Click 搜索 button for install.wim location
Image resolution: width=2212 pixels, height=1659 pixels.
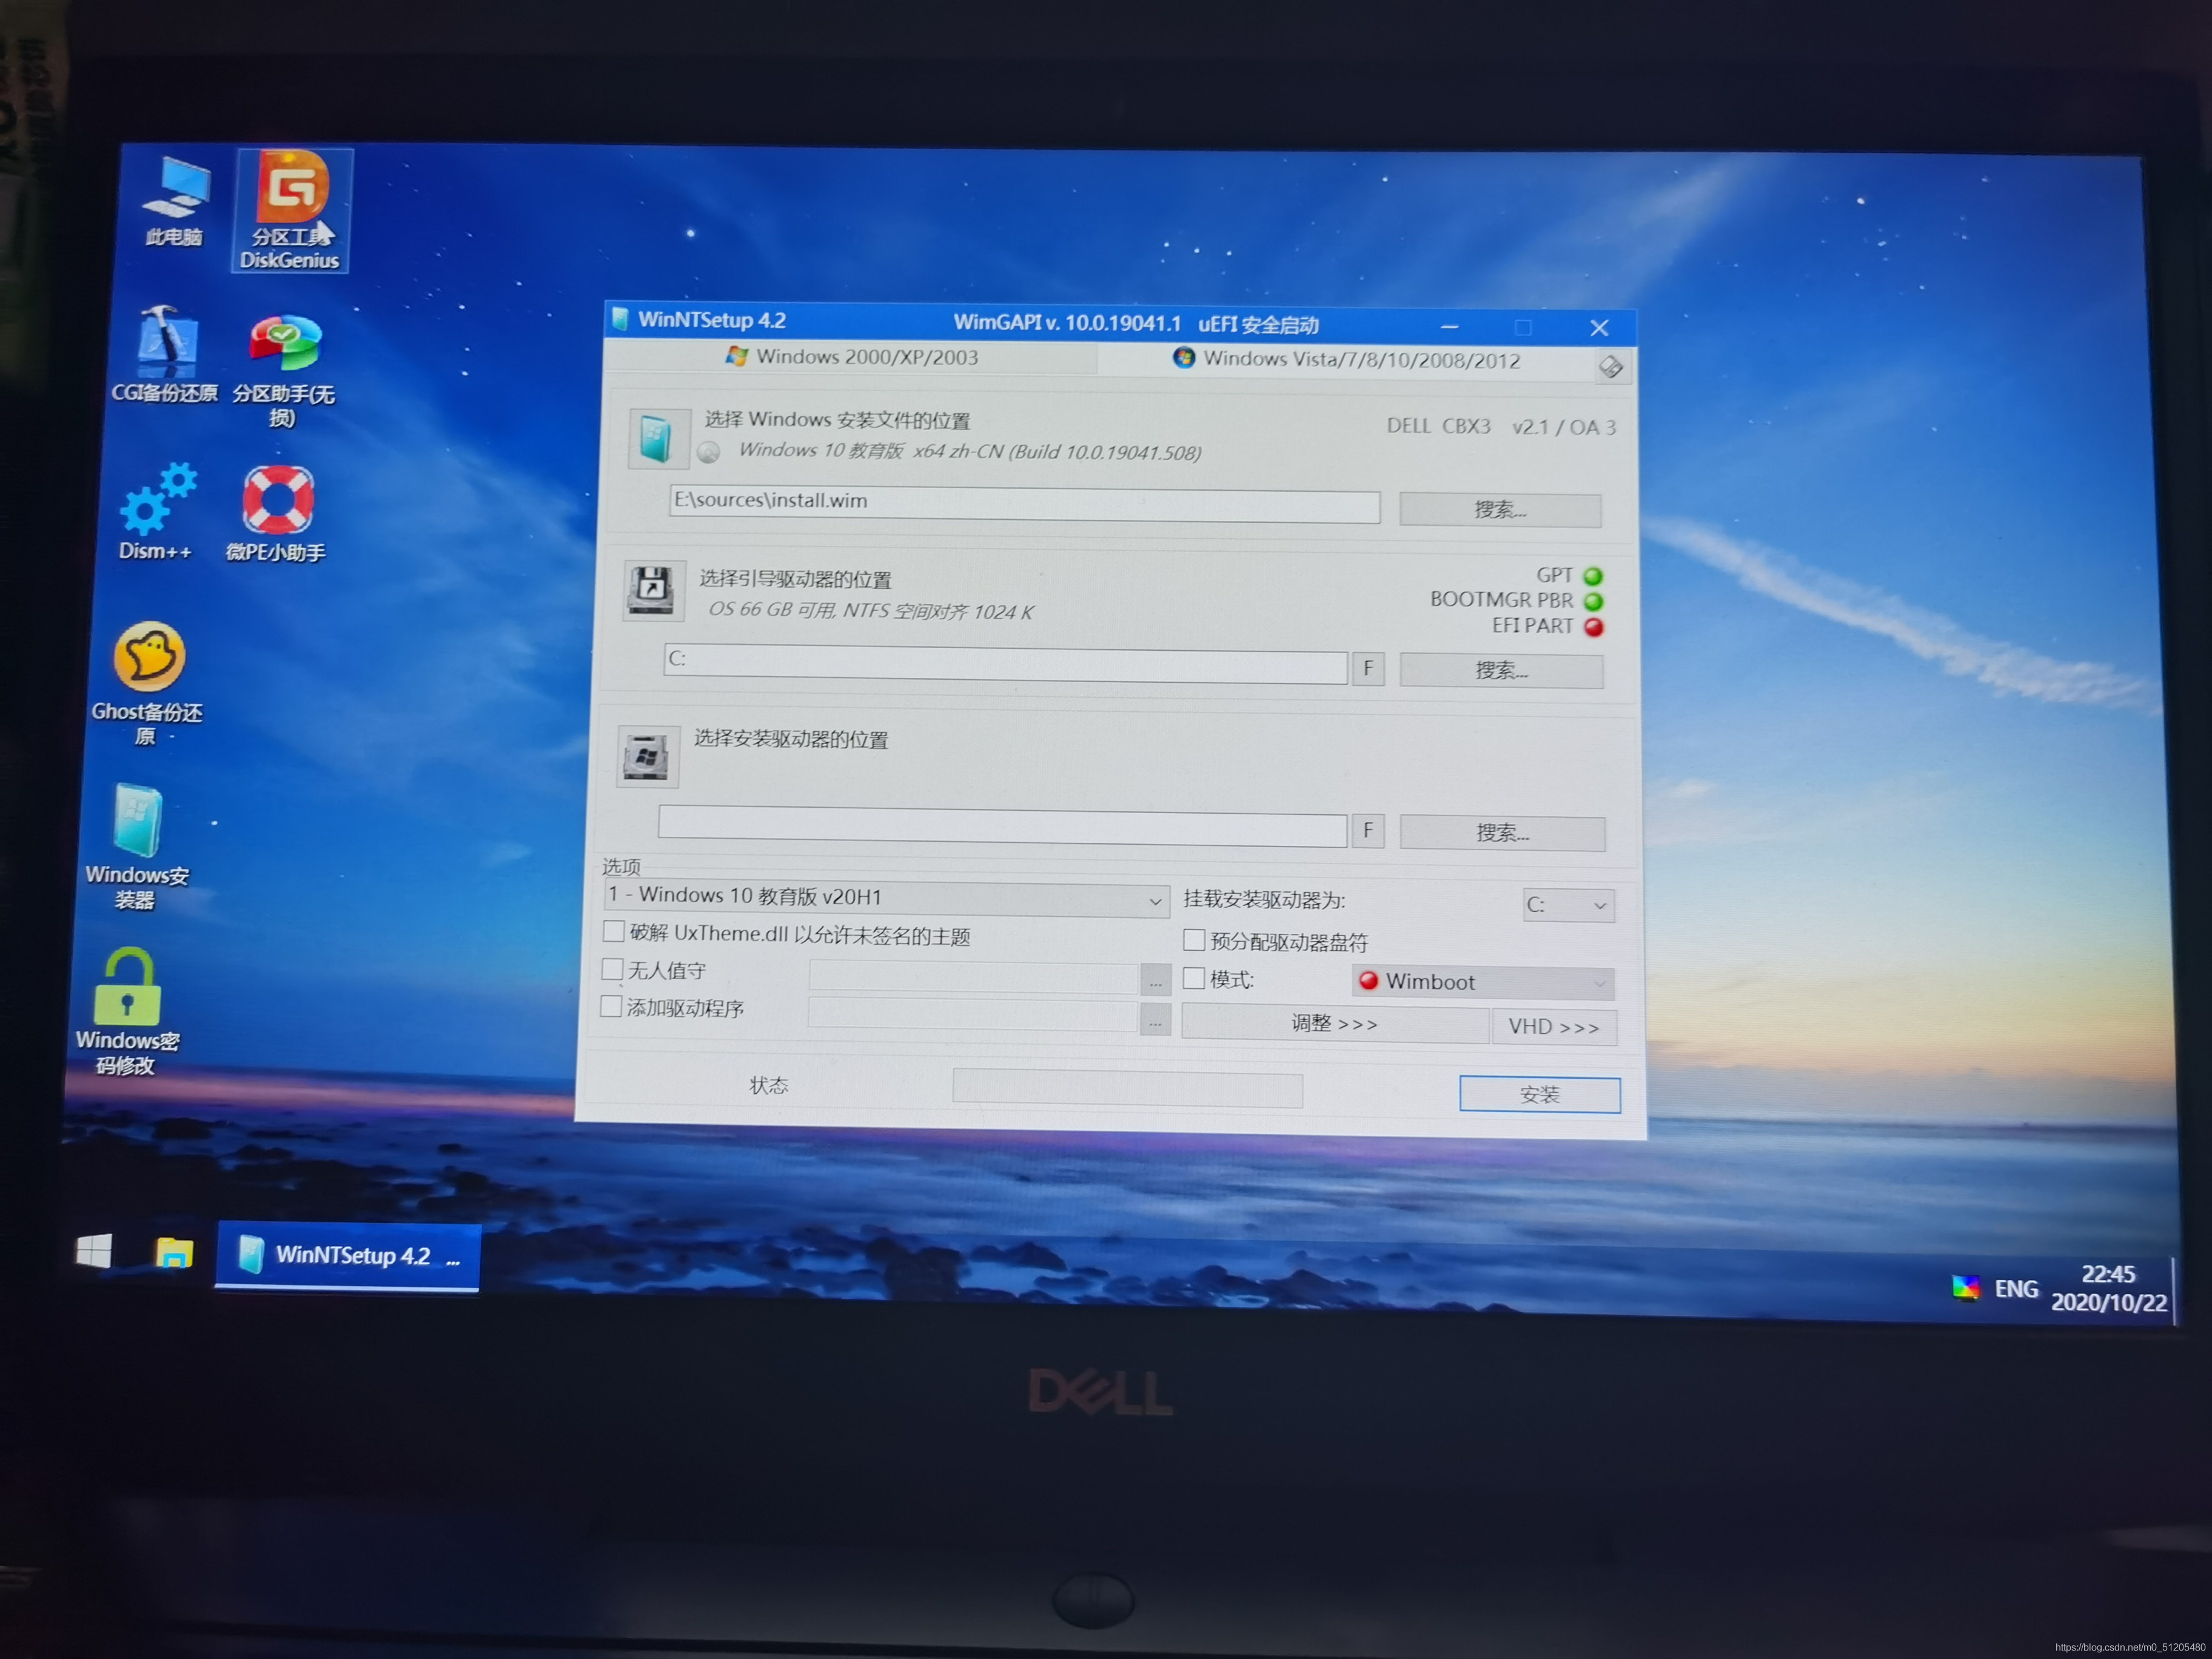(x=1500, y=510)
